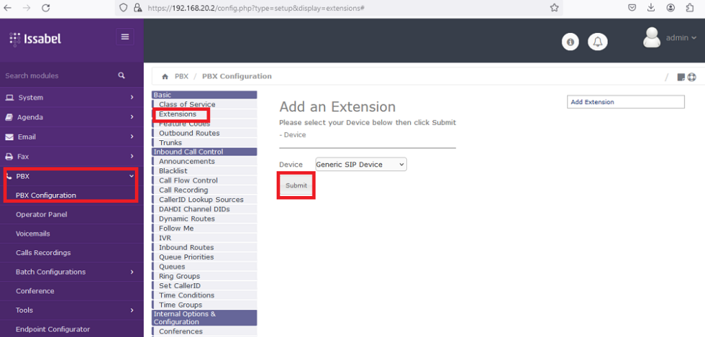The image size is (705, 337).
Task: Reload the page with browser refresh icon
Action: pyautogui.click(x=45, y=8)
